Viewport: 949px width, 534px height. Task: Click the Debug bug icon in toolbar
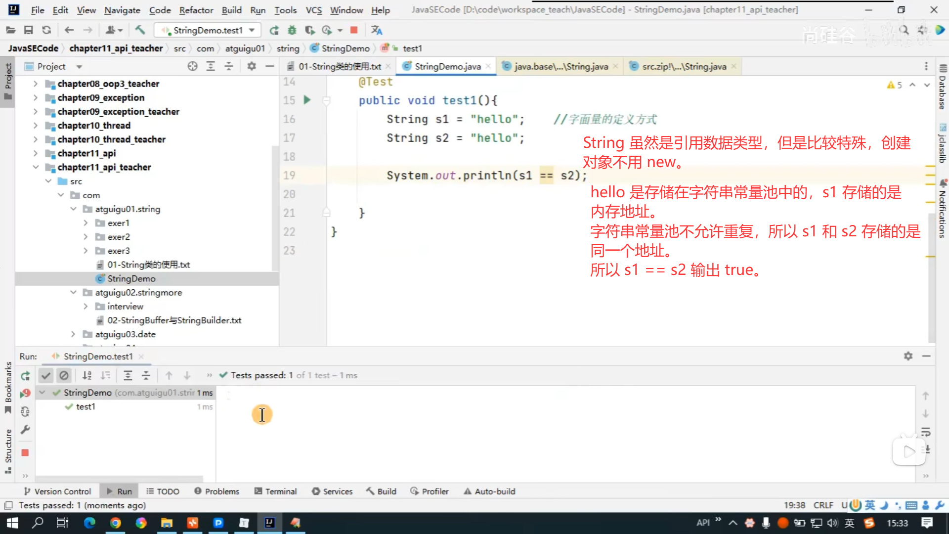(x=292, y=30)
